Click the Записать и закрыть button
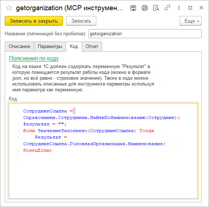209x207 pixels. pyautogui.click(x=34, y=21)
